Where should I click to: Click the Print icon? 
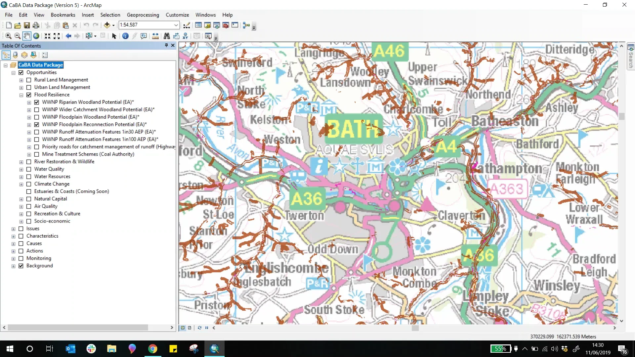[x=36, y=25]
